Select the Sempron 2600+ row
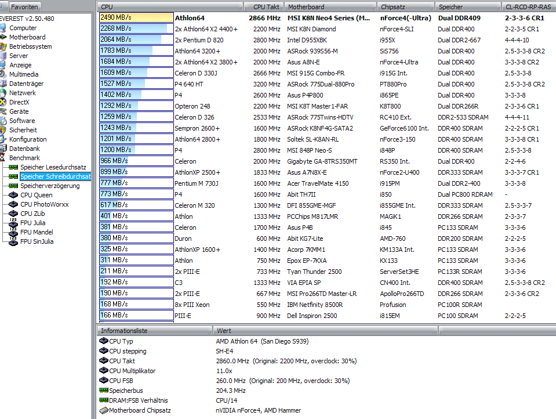Image resolution: width=556 pixels, height=419 pixels. pyautogui.click(x=326, y=128)
